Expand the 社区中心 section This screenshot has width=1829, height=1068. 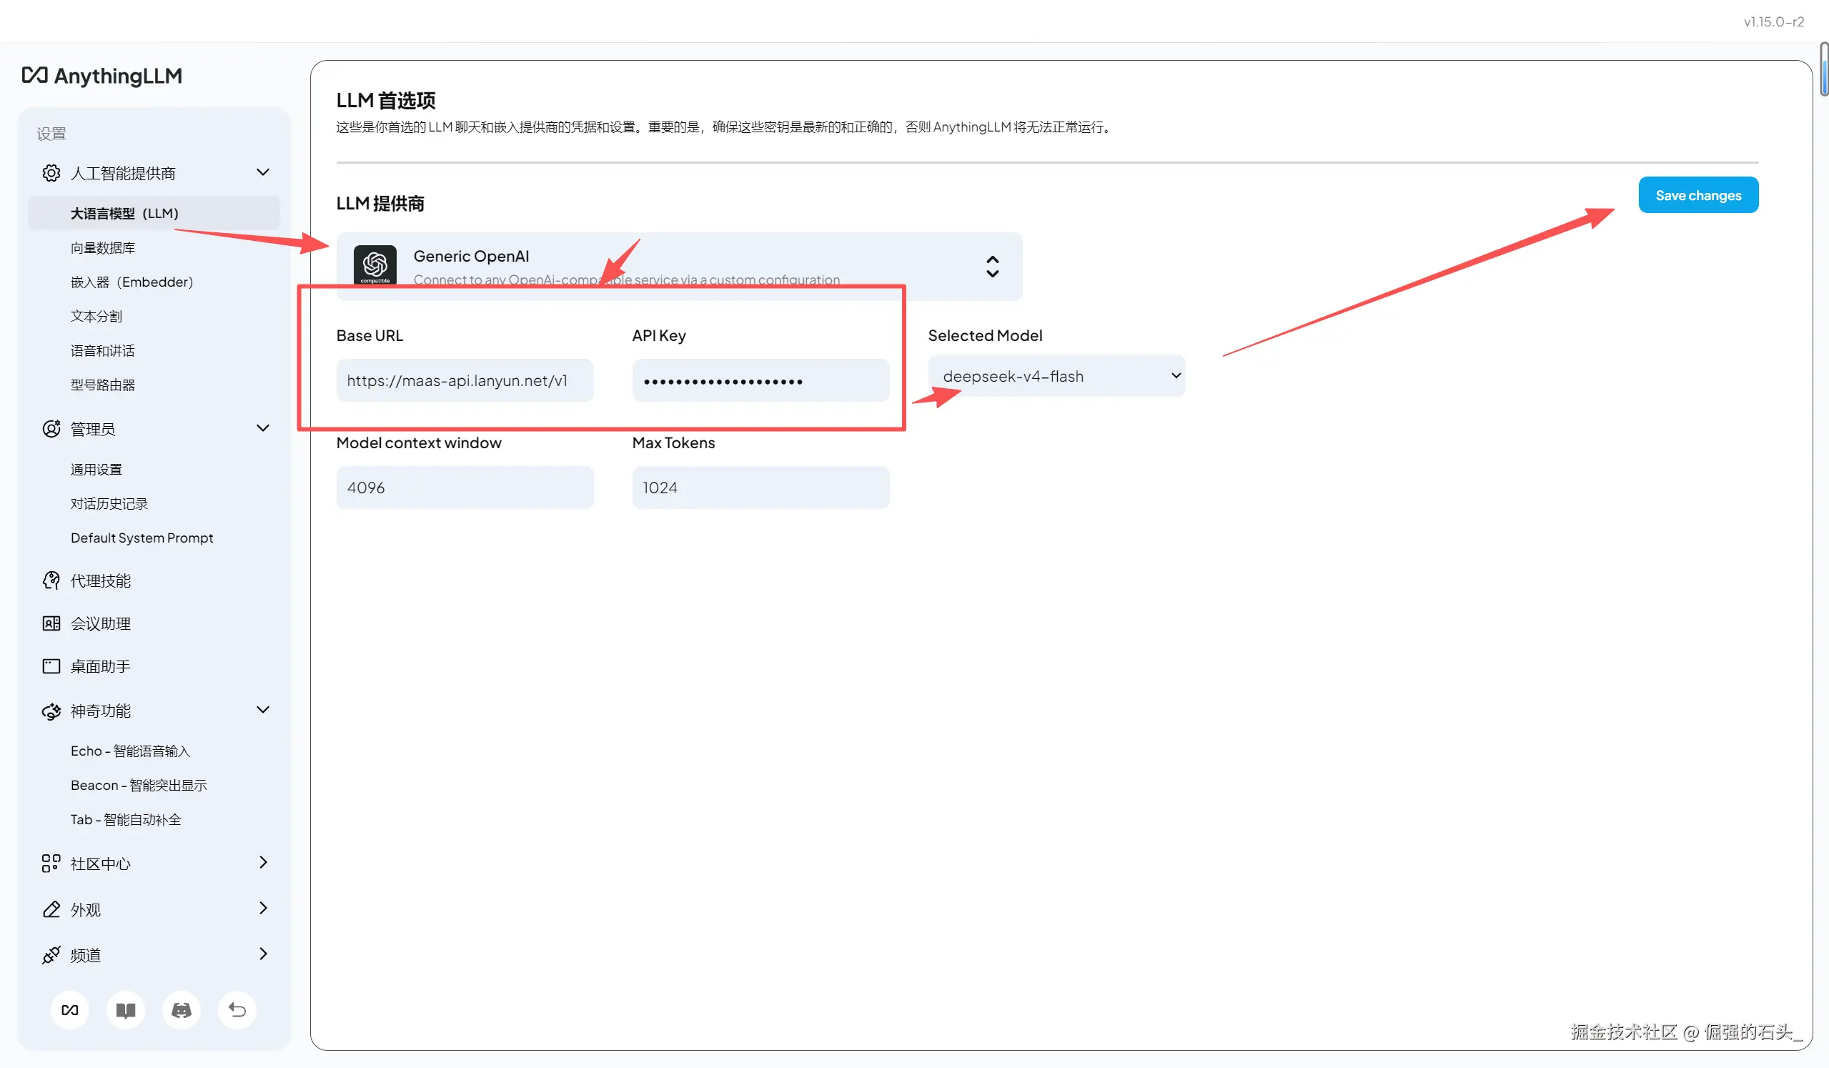click(x=263, y=862)
